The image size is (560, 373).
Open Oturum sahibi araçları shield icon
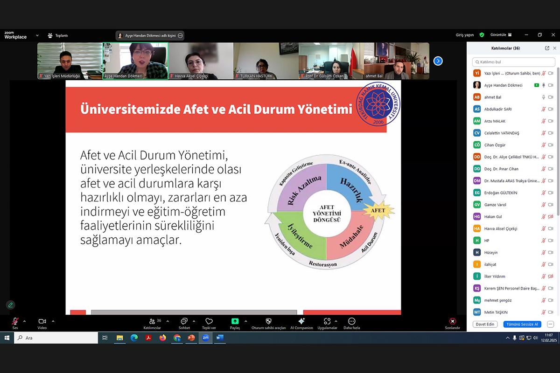click(x=268, y=321)
